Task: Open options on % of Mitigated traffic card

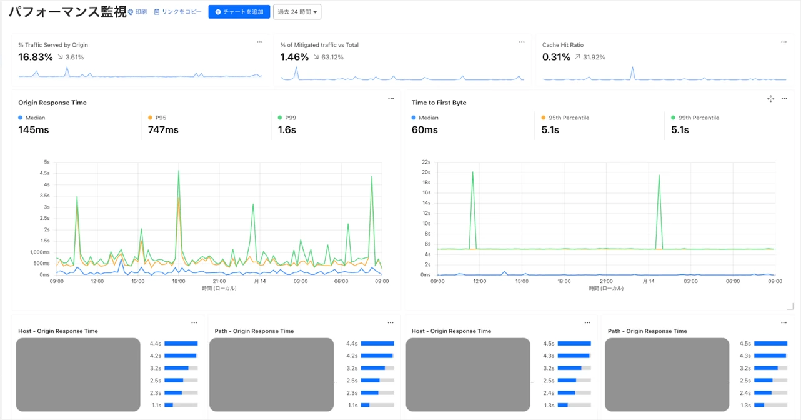Action: tap(522, 42)
